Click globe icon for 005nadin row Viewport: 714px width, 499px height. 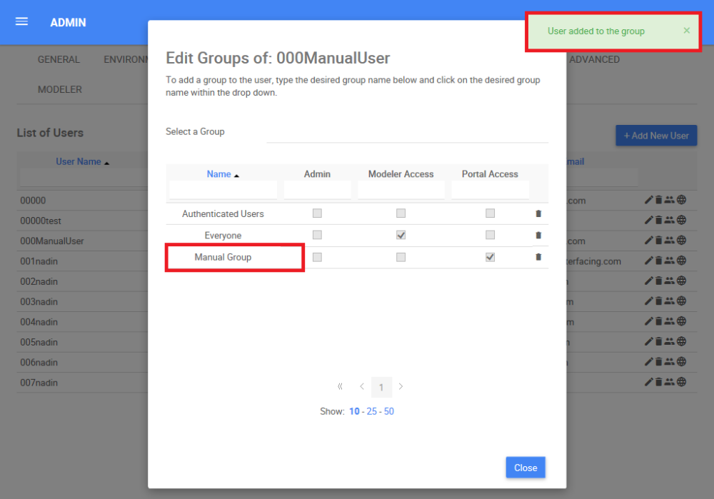[x=681, y=341]
